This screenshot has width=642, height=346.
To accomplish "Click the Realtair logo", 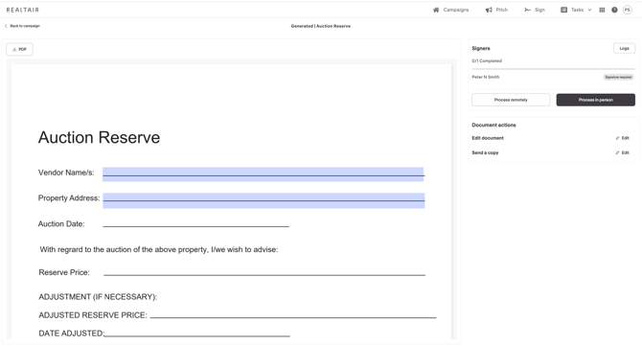I will click(x=23, y=10).
